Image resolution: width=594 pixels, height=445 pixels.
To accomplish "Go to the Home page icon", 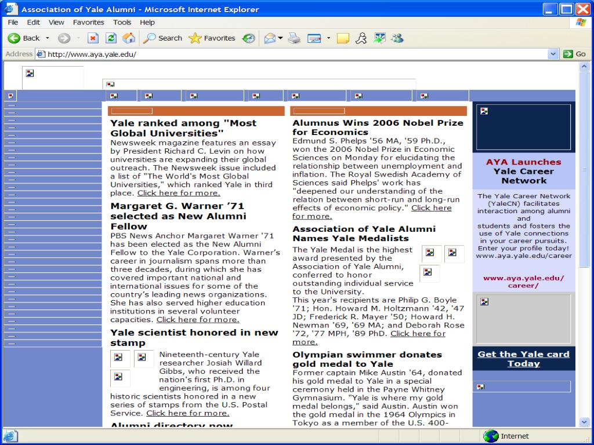I will pyautogui.click(x=129, y=38).
